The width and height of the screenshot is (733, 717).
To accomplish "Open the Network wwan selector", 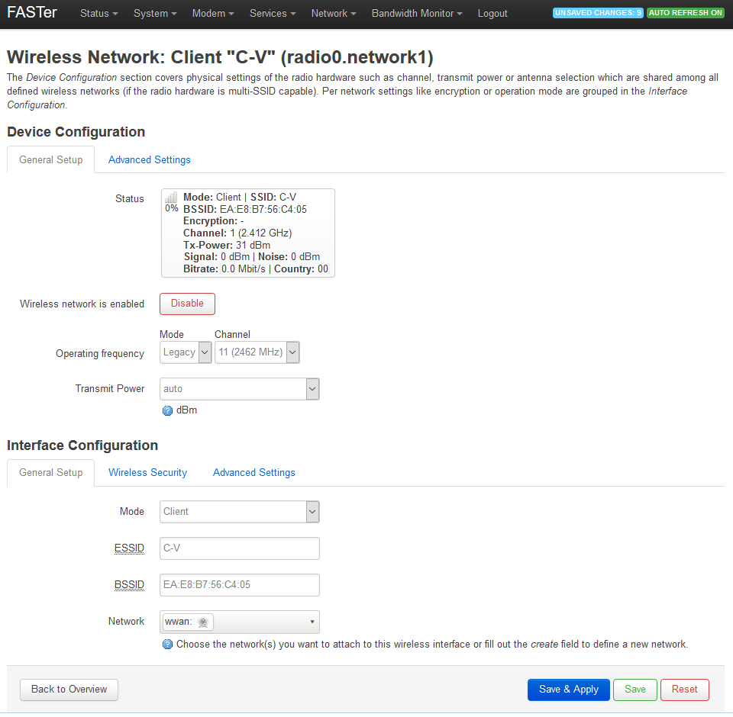I will (x=239, y=622).
